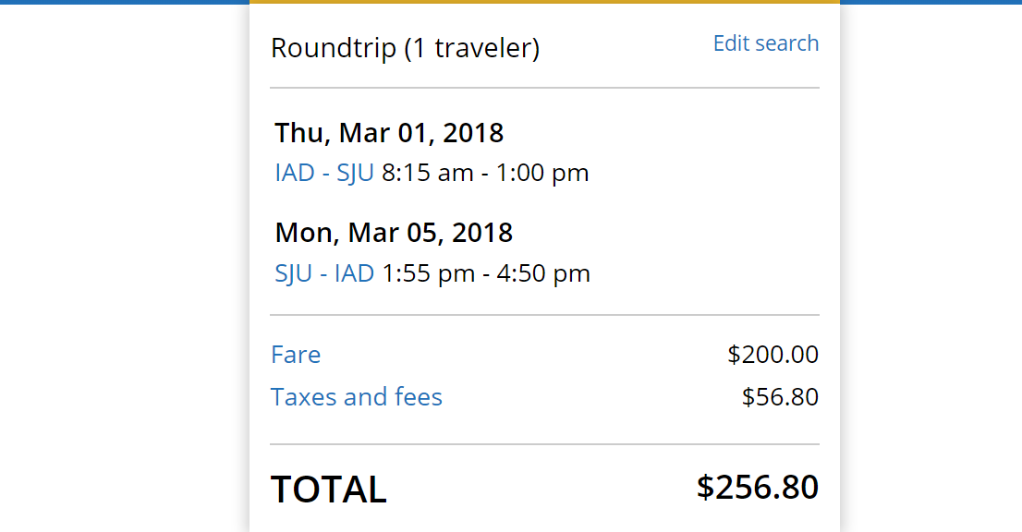Open the SJU - IAD return flight link
This screenshot has height=532, width=1022.
pyautogui.click(x=323, y=273)
